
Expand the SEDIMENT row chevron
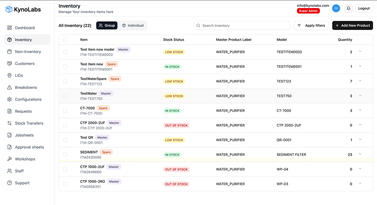click(x=360, y=154)
